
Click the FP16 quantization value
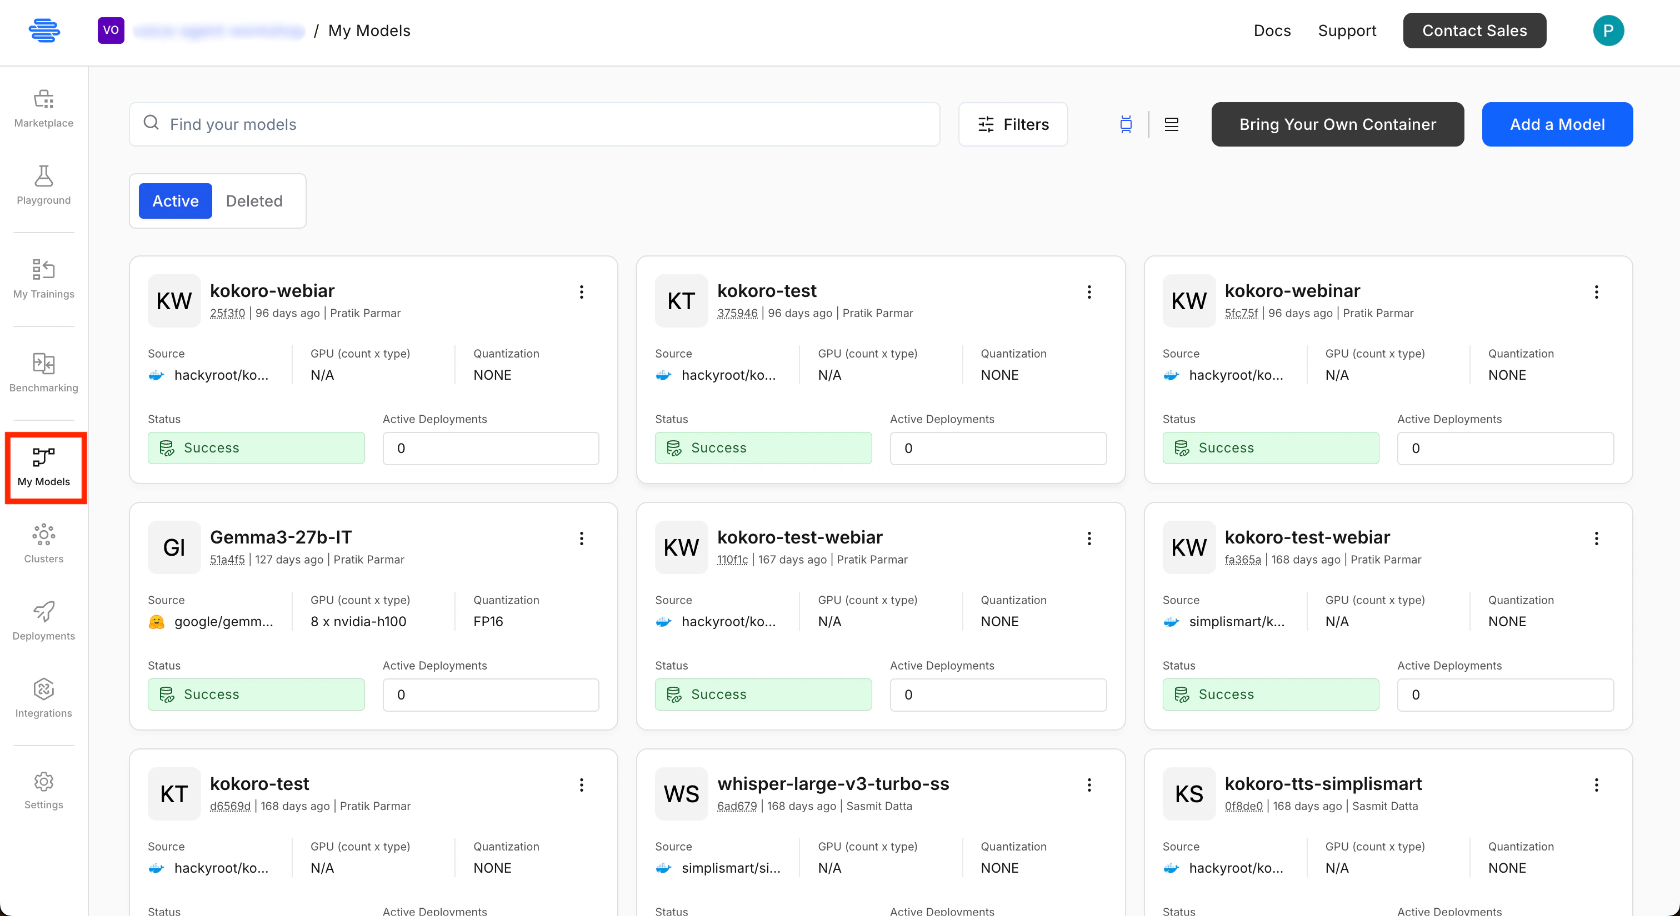click(488, 622)
